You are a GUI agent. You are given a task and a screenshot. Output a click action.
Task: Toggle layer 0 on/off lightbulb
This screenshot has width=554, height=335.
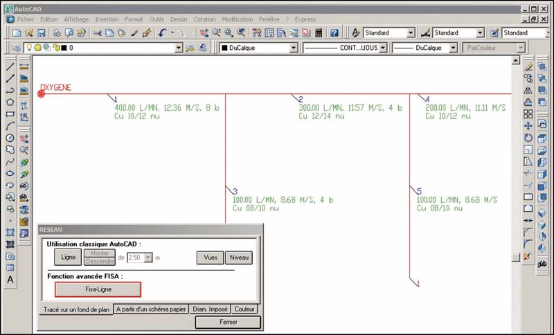click(x=28, y=48)
